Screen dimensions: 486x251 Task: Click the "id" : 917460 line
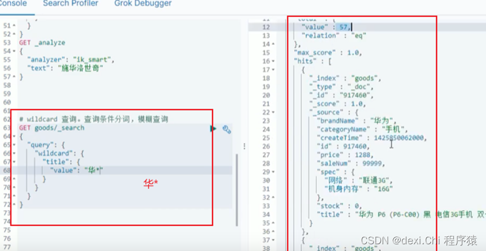coord(343,146)
